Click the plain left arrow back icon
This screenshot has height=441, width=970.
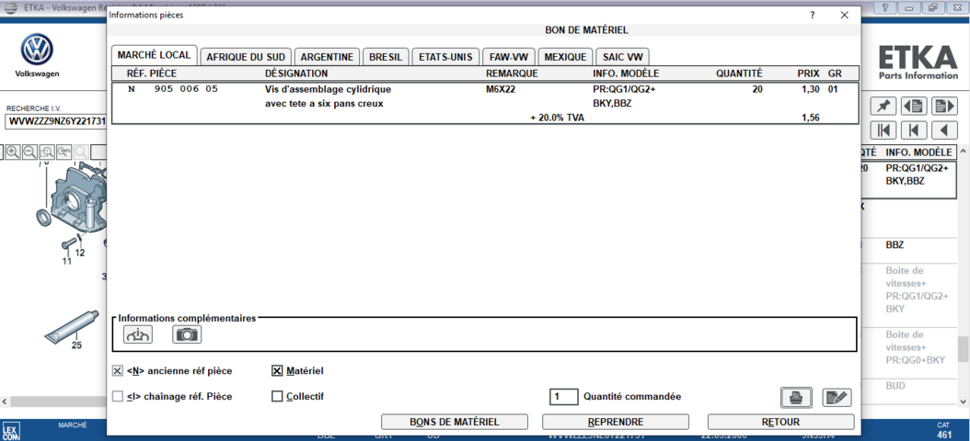point(944,130)
